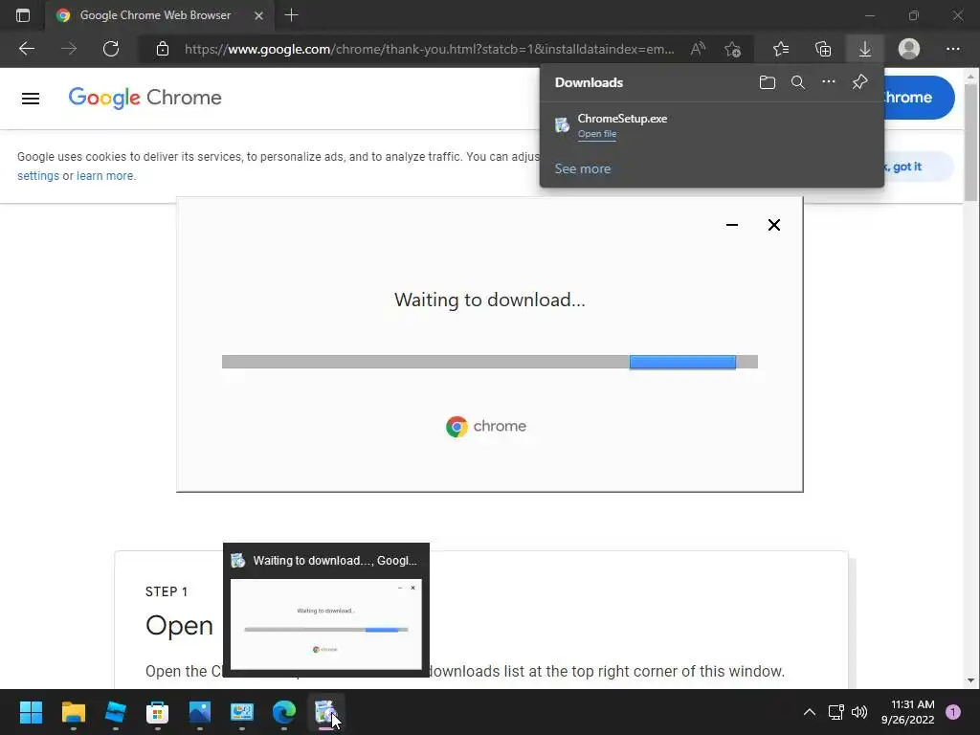The width and height of the screenshot is (980, 735).
Task: Open File Explorer from taskbar
Action: [73, 712]
